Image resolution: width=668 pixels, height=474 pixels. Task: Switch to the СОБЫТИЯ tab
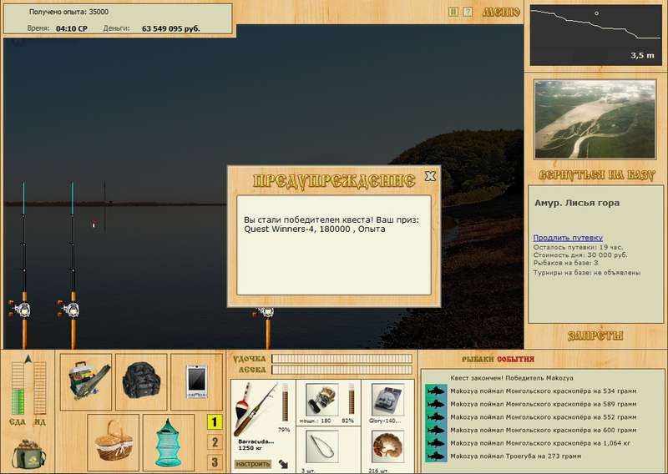(x=515, y=360)
